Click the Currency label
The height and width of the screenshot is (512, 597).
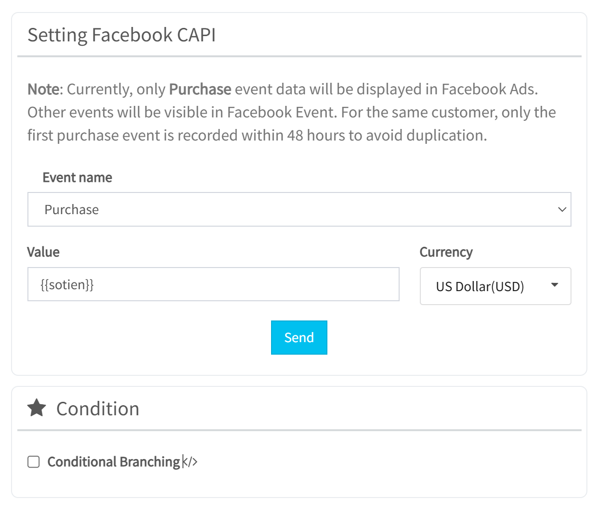point(446,252)
